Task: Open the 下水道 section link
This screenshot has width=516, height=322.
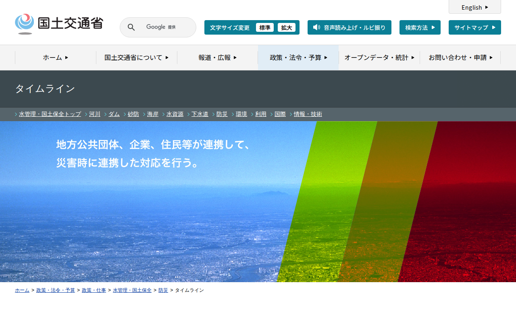Action: [x=200, y=114]
